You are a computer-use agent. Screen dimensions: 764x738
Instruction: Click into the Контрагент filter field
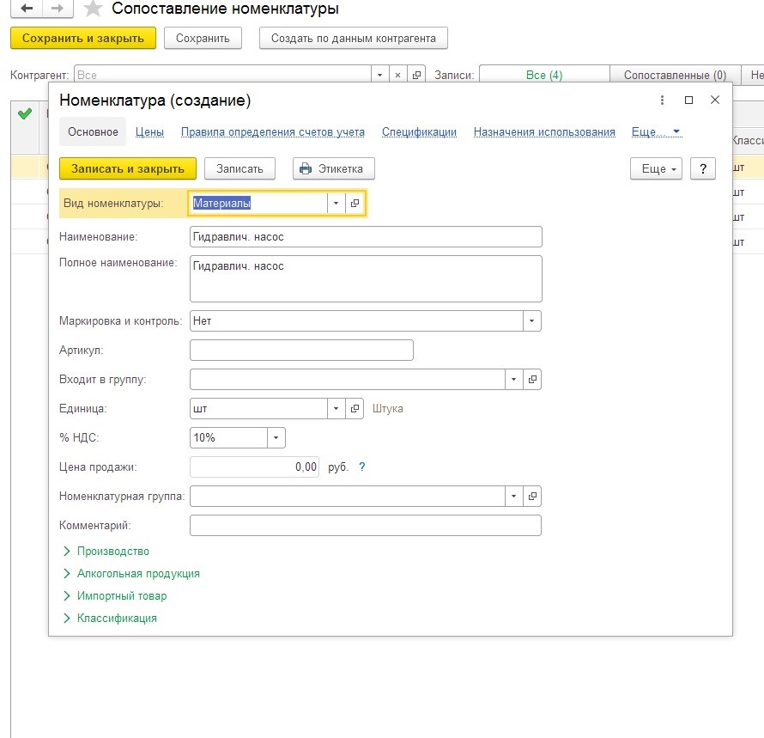pyautogui.click(x=222, y=75)
